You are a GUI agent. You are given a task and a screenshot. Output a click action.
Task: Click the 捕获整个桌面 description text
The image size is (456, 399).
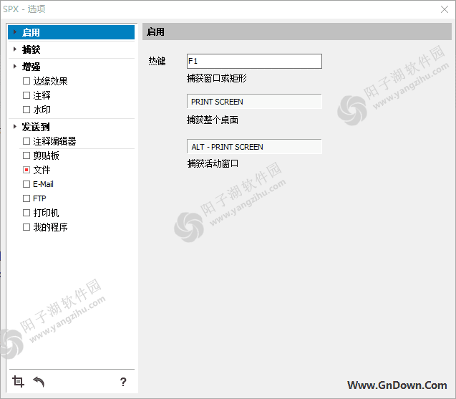pos(213,120)
